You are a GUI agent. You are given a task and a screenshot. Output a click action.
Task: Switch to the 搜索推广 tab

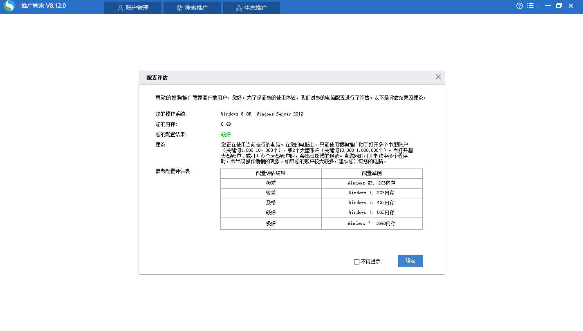point(192,7)
